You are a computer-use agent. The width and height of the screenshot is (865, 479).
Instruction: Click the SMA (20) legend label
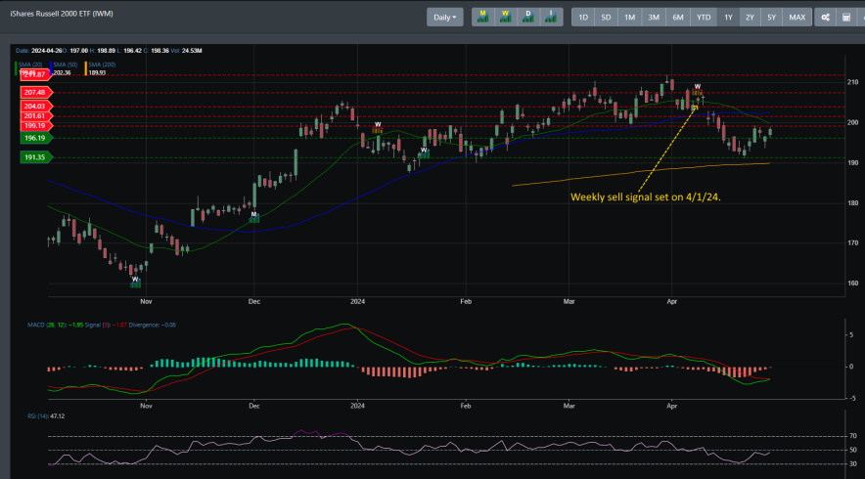(30, 65)
